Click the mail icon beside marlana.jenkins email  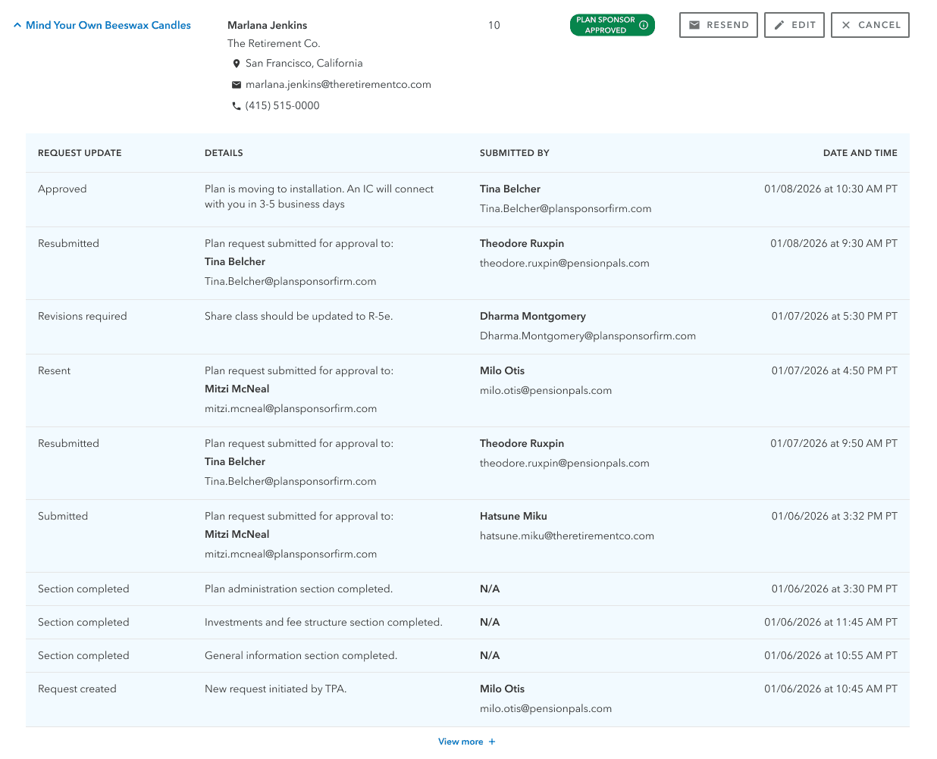(237, 85)
